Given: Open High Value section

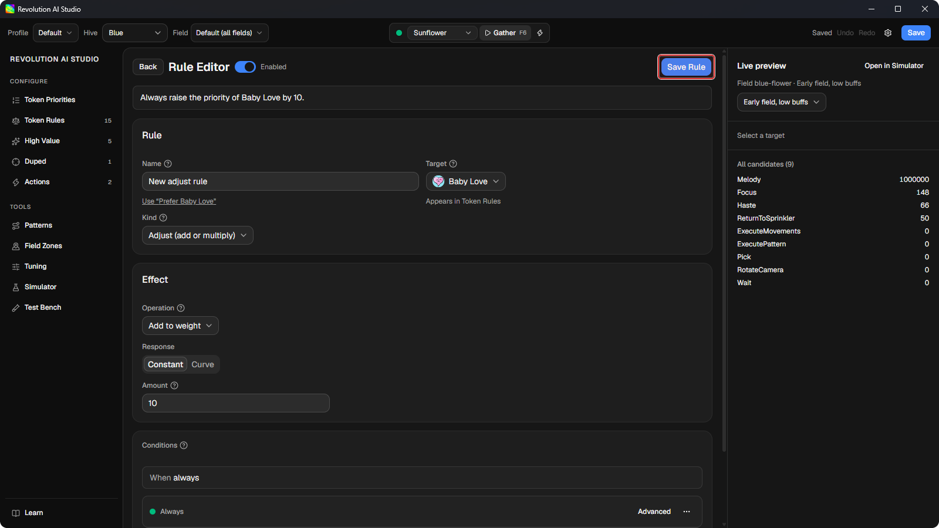Looking at the screenshot, I should [61, 141].
